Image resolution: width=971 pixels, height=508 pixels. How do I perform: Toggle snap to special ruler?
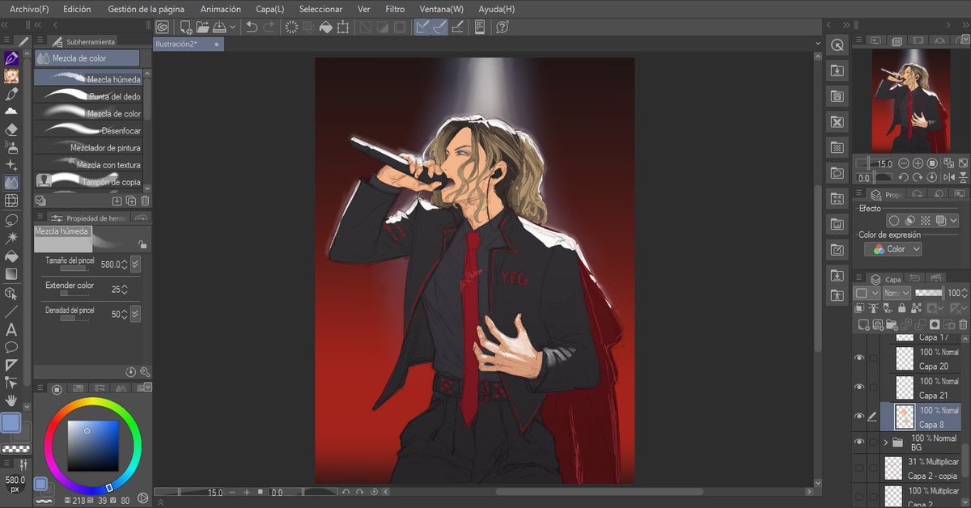tap(439, 27)
